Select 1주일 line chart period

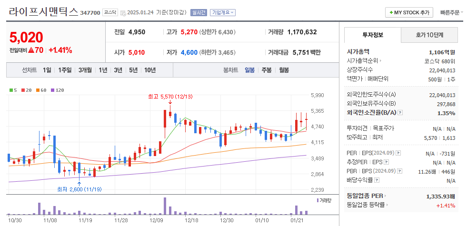[65, 70]
